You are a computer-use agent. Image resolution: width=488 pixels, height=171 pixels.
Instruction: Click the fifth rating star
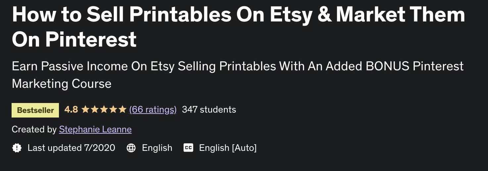pyautogui.click(x=122, y=109)
